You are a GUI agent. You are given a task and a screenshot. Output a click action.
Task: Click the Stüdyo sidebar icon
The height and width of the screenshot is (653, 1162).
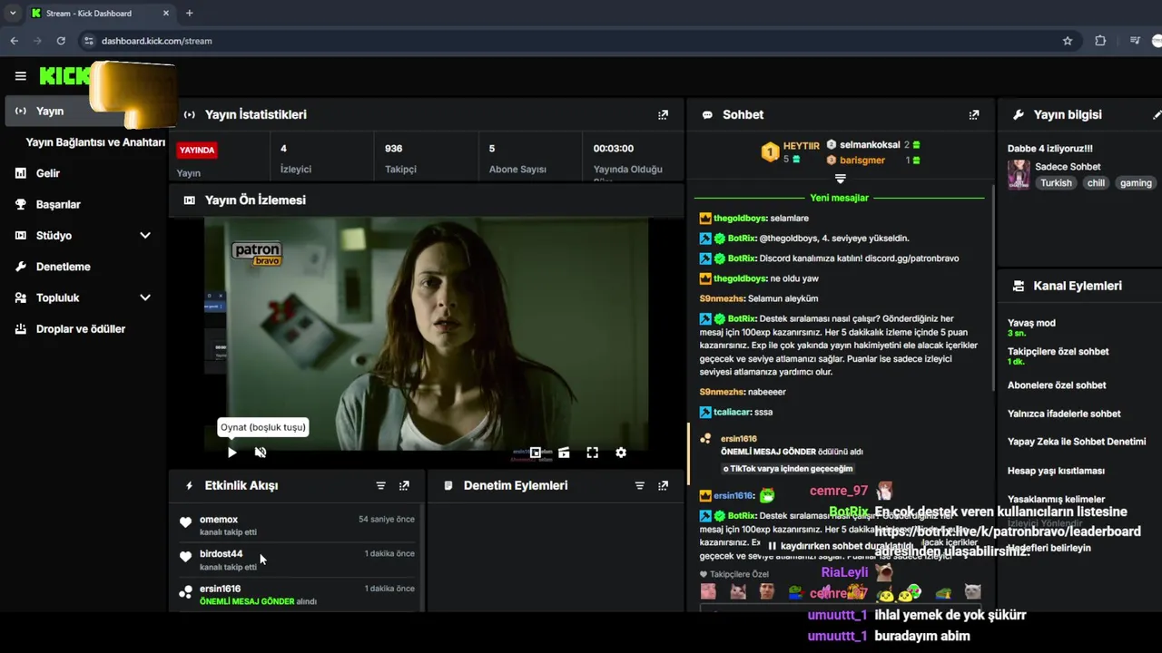pos(20,236)
